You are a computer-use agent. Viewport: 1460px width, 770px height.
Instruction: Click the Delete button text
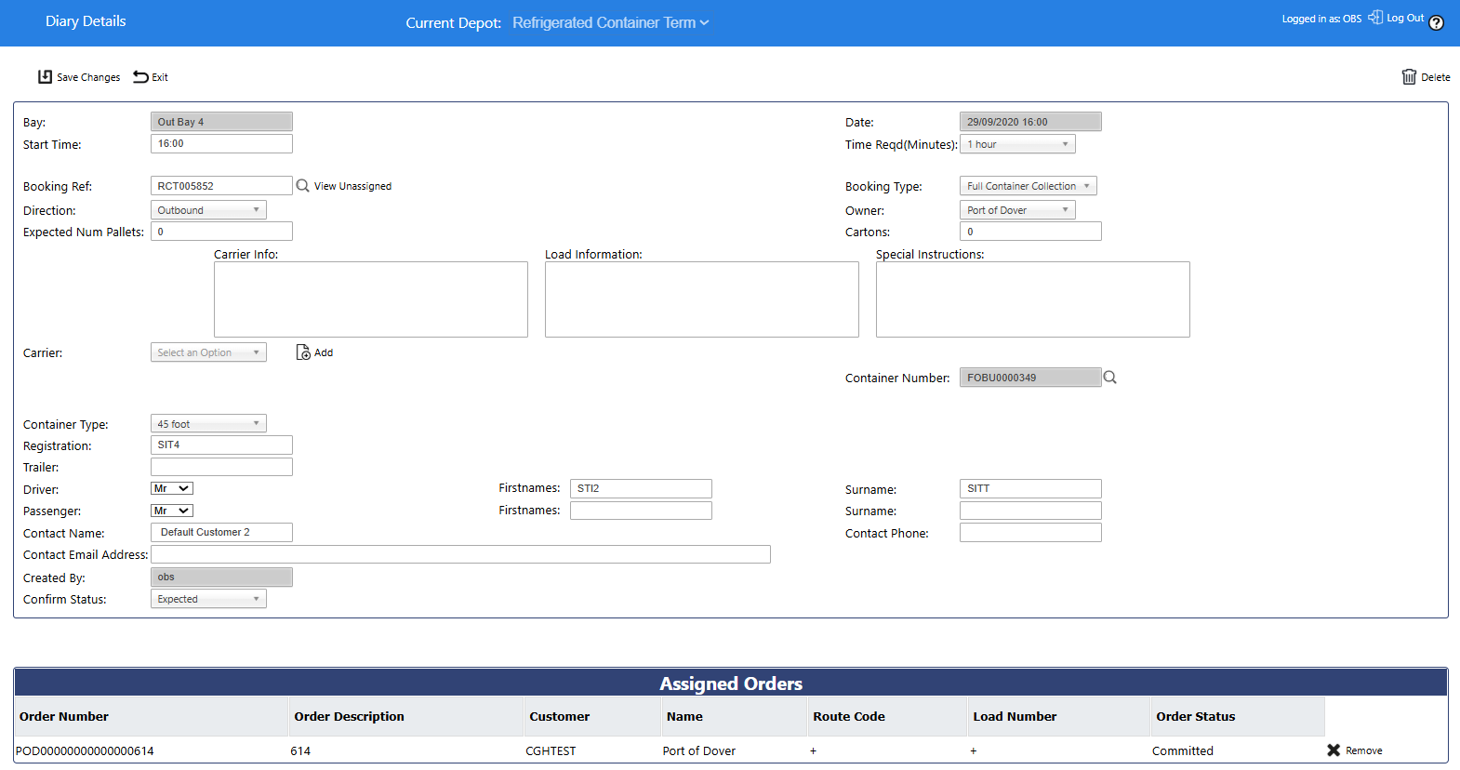point(1435,77)
